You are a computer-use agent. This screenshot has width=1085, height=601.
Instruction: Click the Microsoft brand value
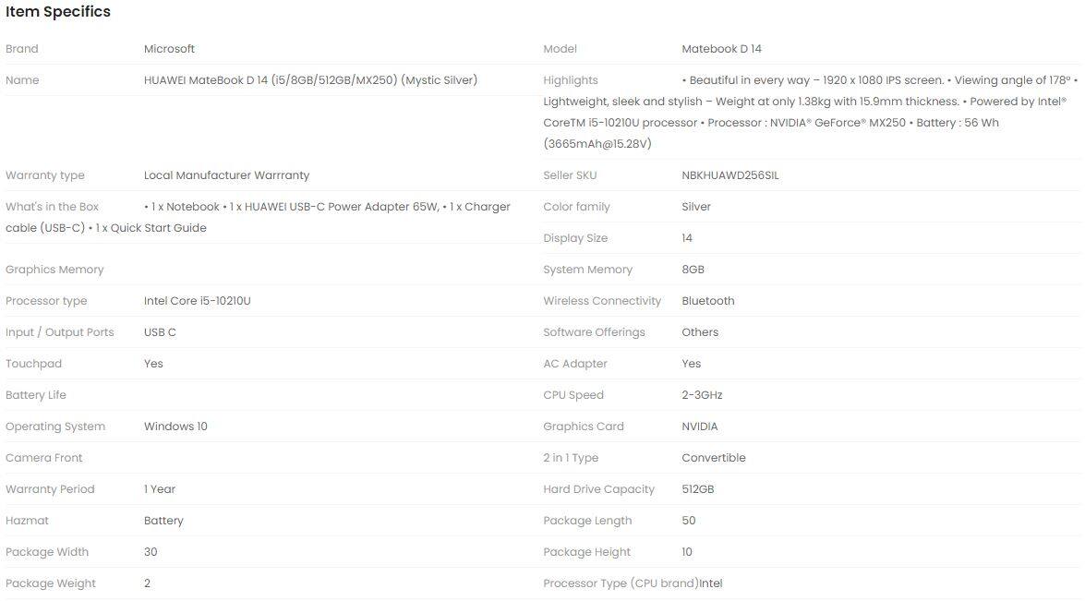tap(169, 49)
